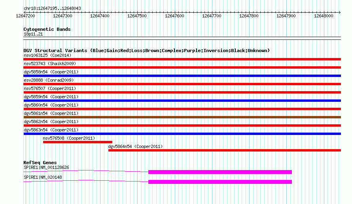Select the nsv523743 (Shaikh2009) red bar
The image size is (352, 204).
tap(182, 67)
